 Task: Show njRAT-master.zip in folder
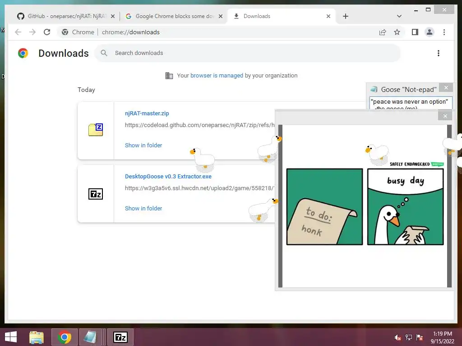pyautogui.click(x=143, y=146)
